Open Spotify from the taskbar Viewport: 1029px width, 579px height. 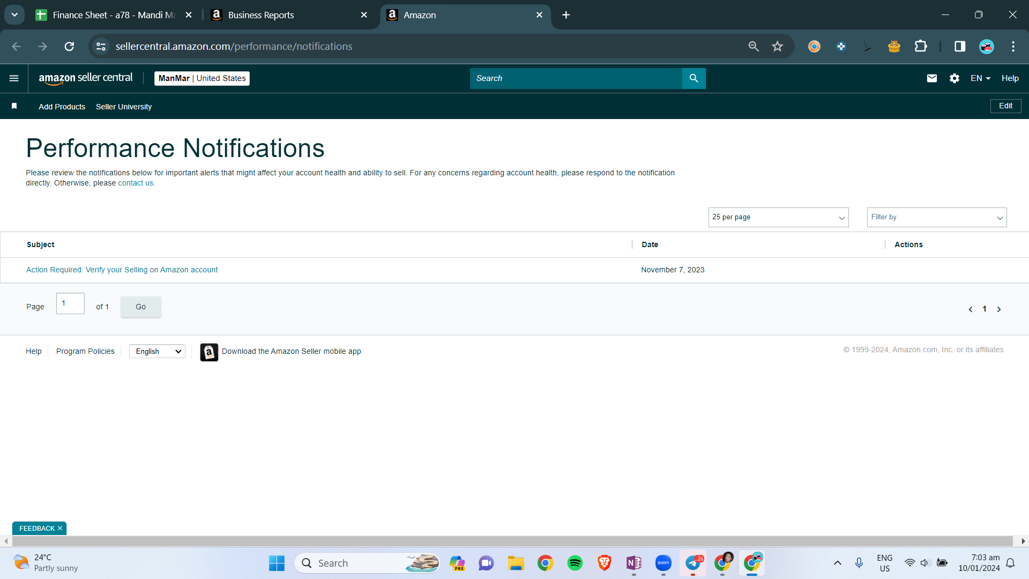(575, 563)
